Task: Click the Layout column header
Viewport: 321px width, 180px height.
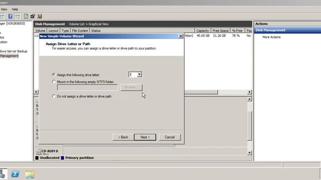Action: (x=54, y=30)
